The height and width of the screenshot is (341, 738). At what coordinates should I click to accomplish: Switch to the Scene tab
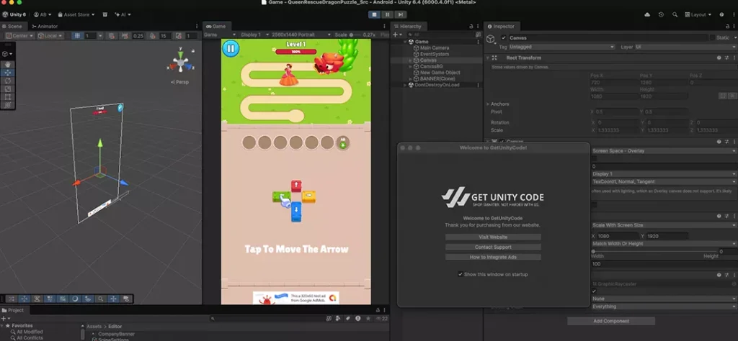(13, 27)
